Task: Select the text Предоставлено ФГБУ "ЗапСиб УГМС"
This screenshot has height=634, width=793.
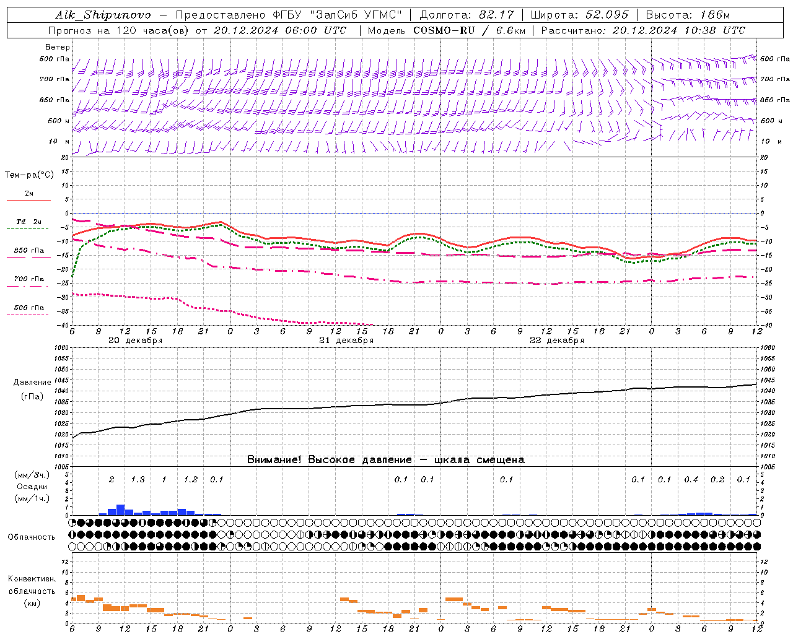Action: [289, 15]
